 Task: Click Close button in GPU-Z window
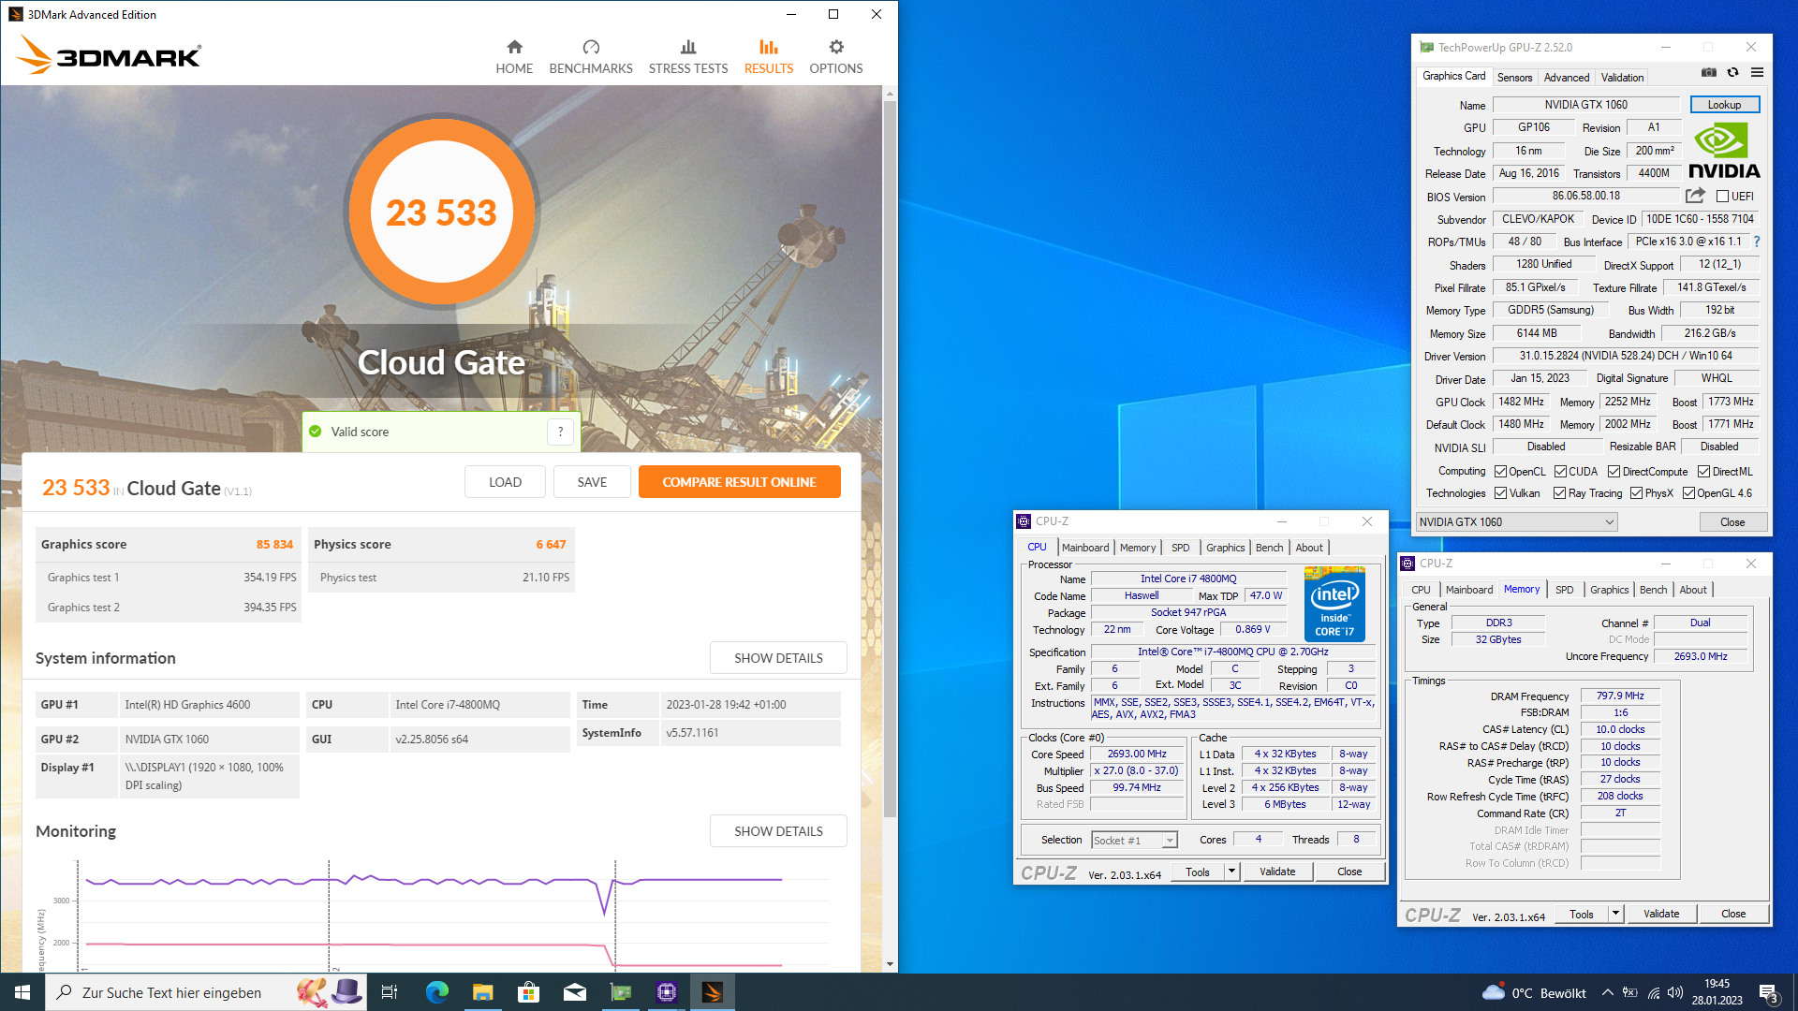[x=1732, y=522]
